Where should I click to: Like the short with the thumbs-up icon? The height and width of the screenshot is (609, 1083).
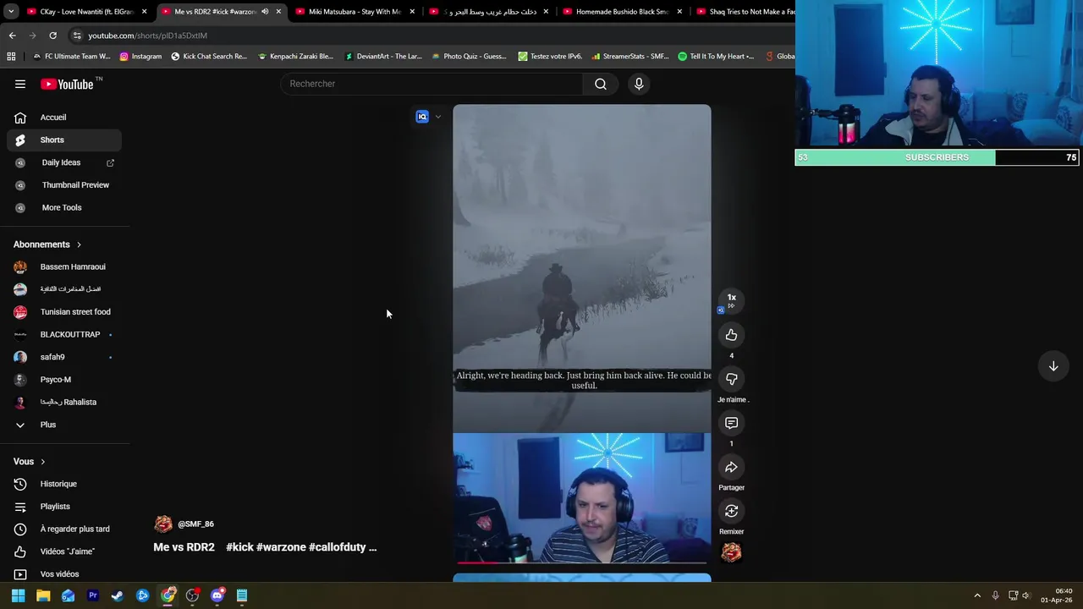coord(732,335)
